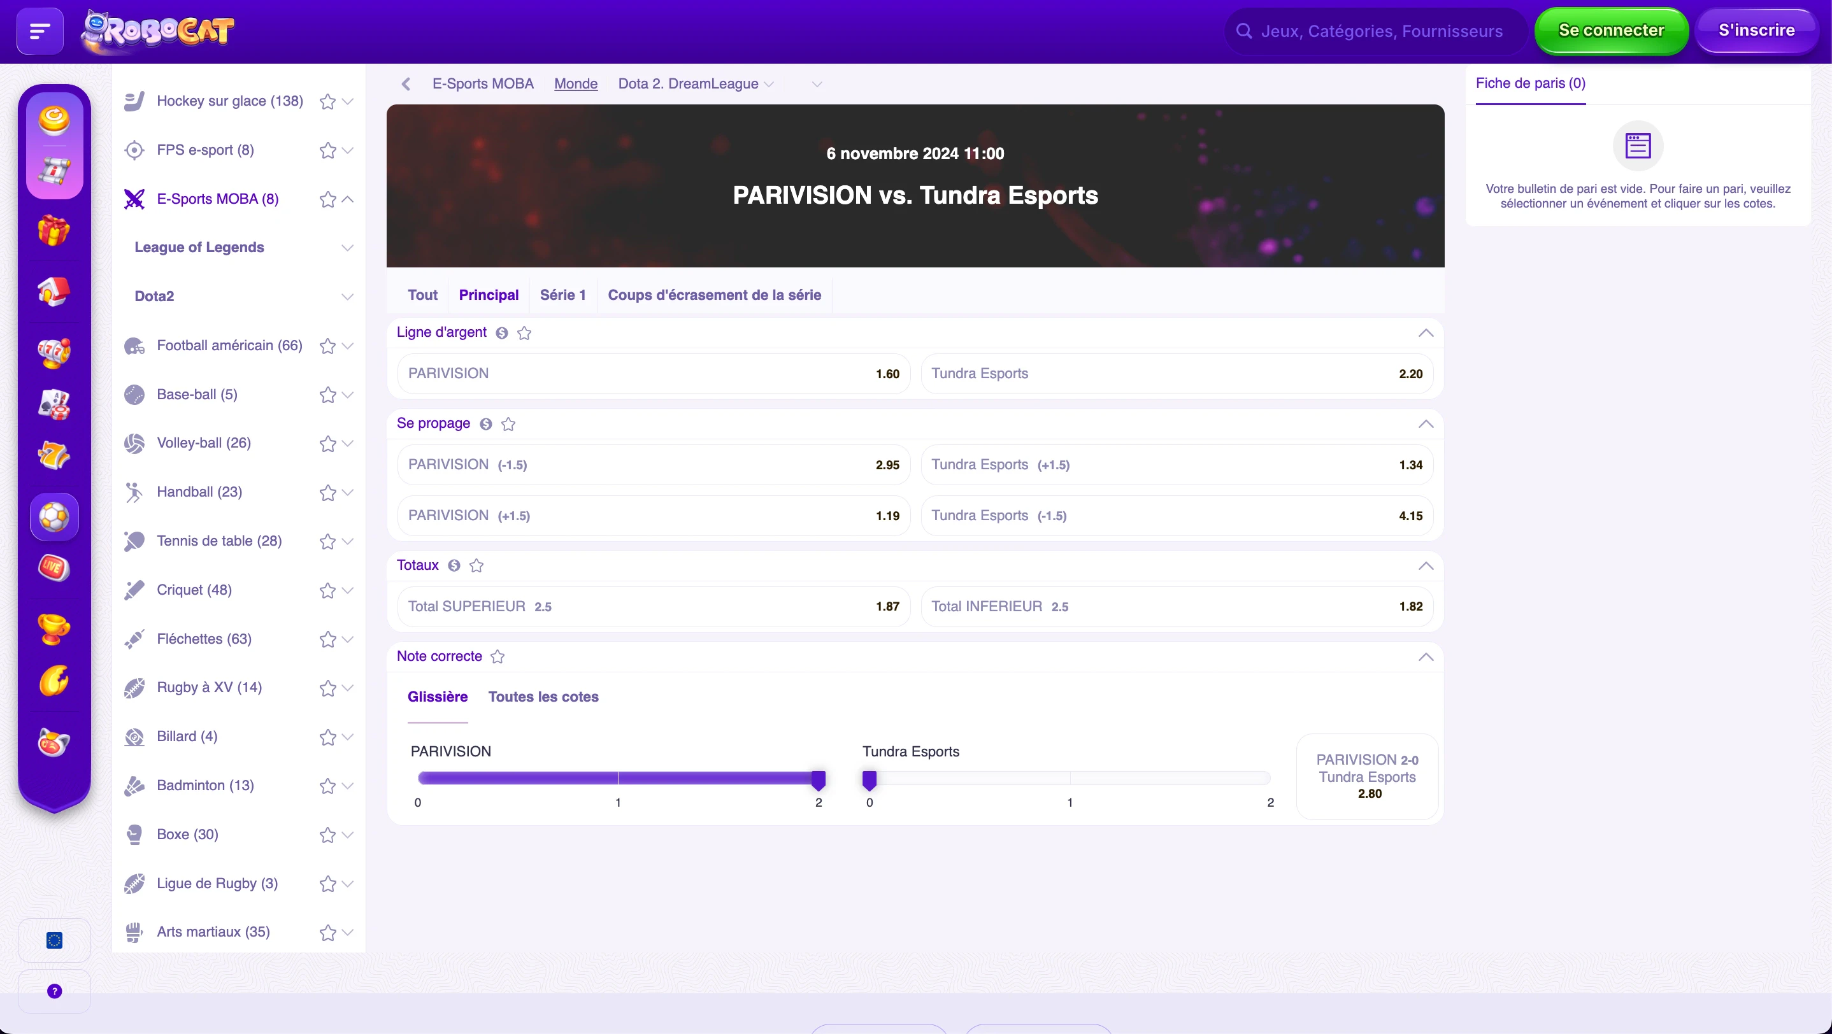Open the gift box bonuses icon
Screen dimensions: 1832x1034
click(x=54, y=230)
